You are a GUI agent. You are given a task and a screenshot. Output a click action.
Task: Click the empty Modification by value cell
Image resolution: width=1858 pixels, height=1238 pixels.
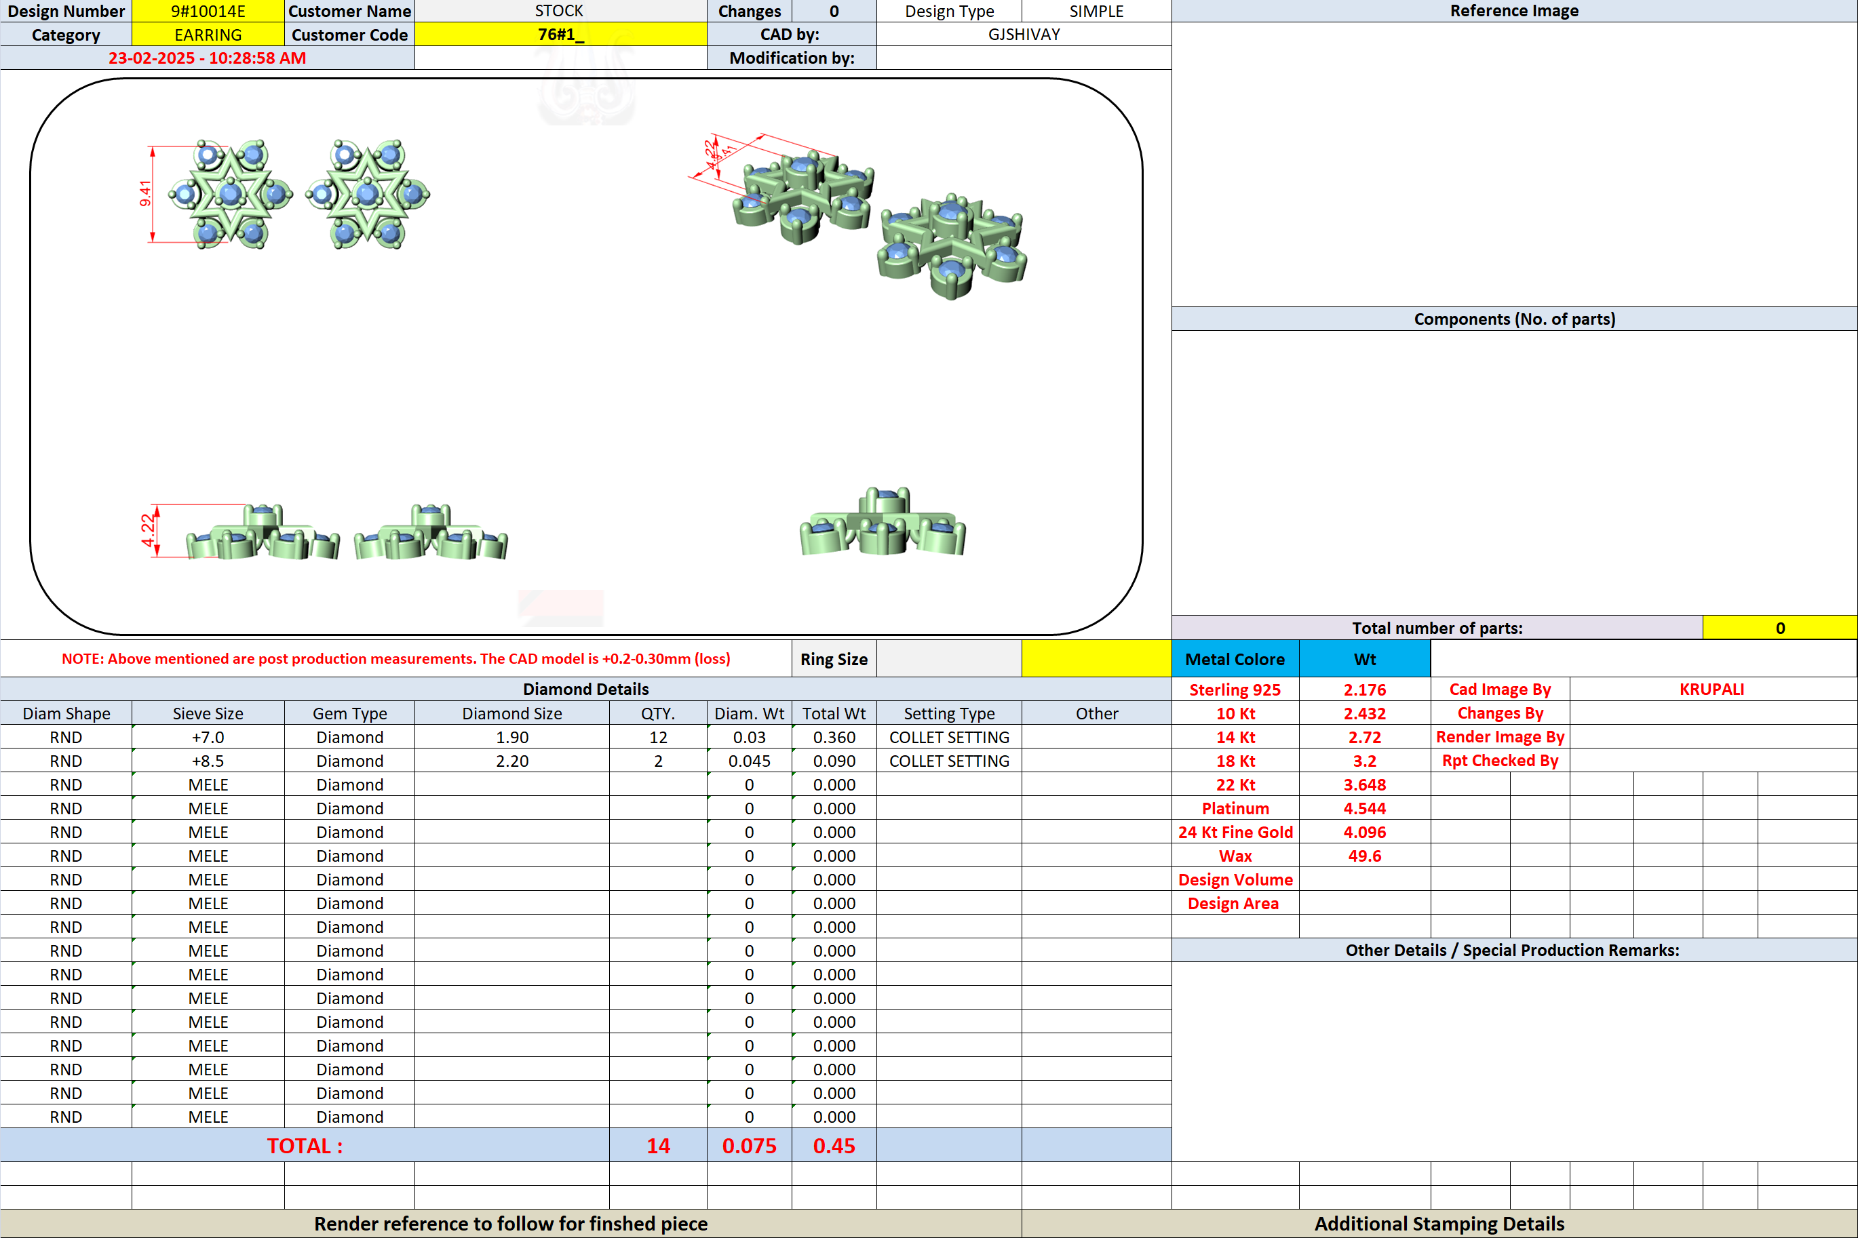coord(1024,58)
